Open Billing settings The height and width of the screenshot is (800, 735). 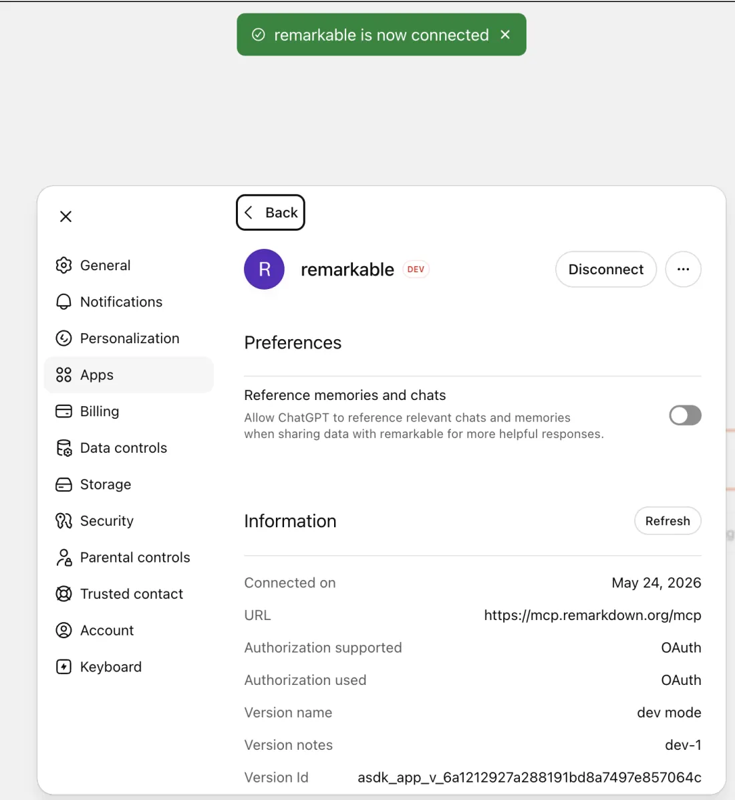pyautogui.click(x=128, y=411)
